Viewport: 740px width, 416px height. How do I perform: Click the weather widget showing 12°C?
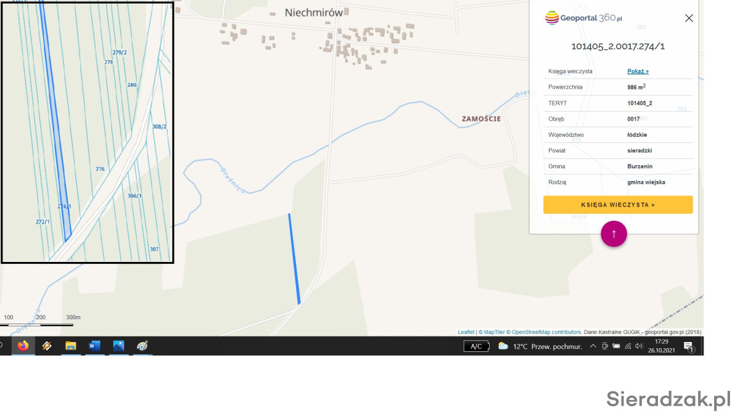[x=540, y=346]
